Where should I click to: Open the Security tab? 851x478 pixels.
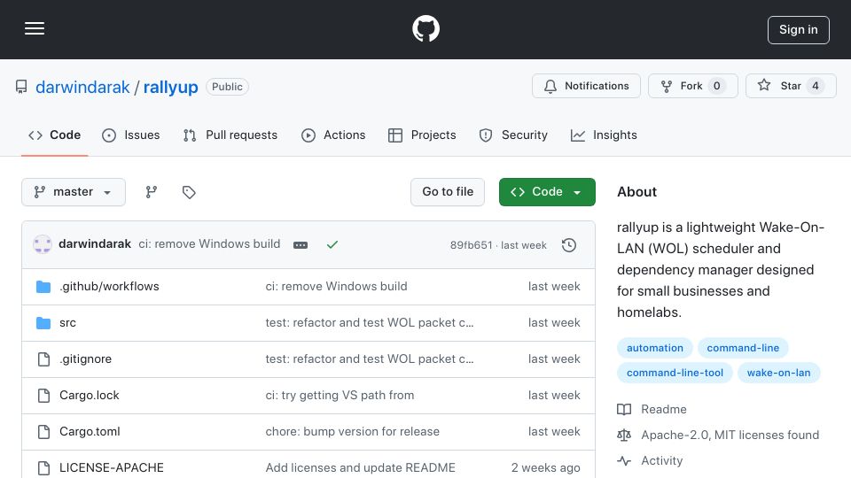(x=513, y=135)
